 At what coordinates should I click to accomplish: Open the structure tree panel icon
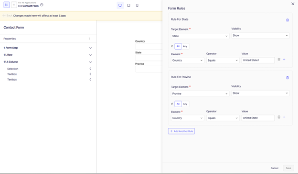point(7,5)
